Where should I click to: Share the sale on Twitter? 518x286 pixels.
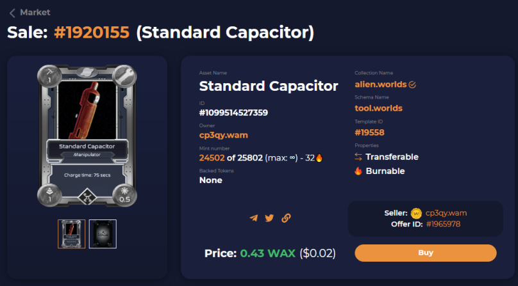click(x=269, y=218)
